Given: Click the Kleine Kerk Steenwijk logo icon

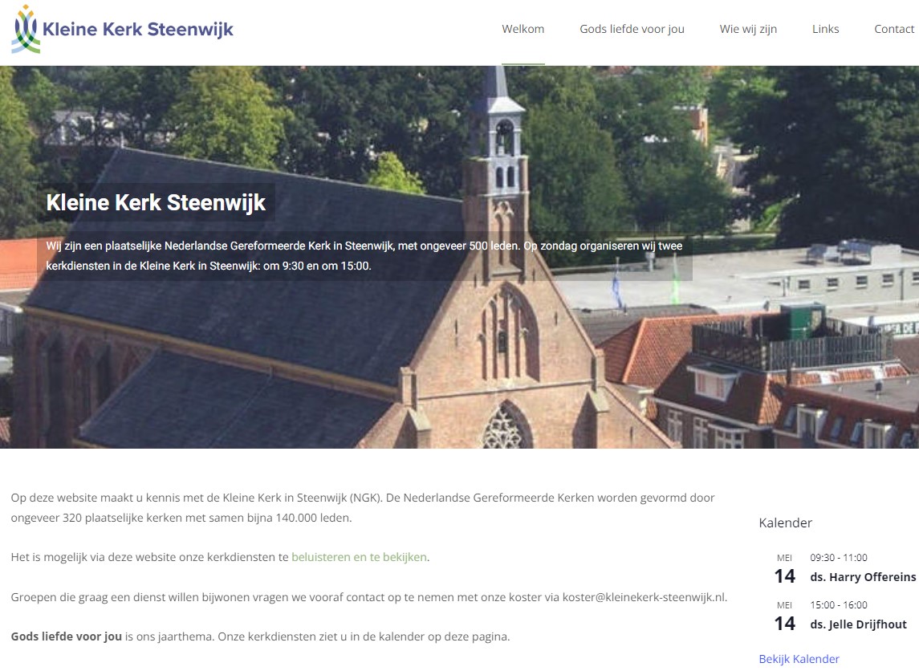Looking at the screenshot, I should tap(26, 30).
